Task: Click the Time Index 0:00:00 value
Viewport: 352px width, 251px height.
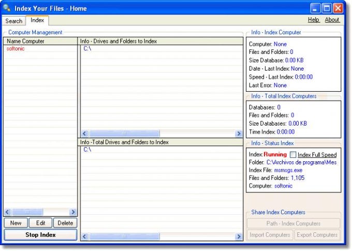Action: tap(286, 132)
